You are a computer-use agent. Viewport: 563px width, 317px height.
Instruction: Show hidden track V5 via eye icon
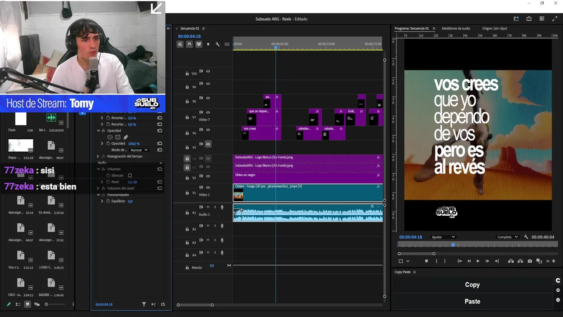208,144
